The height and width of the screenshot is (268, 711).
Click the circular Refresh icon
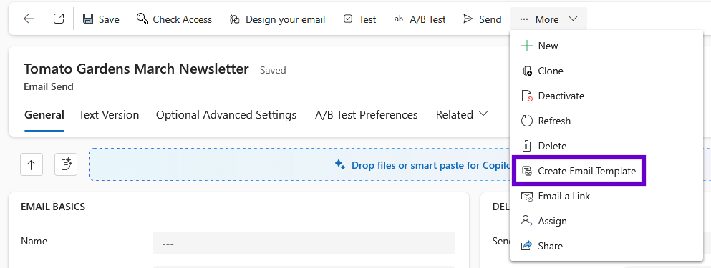pos(526,121)
